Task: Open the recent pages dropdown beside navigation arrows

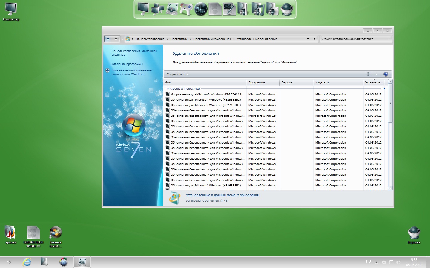Action: click(122, 39)
